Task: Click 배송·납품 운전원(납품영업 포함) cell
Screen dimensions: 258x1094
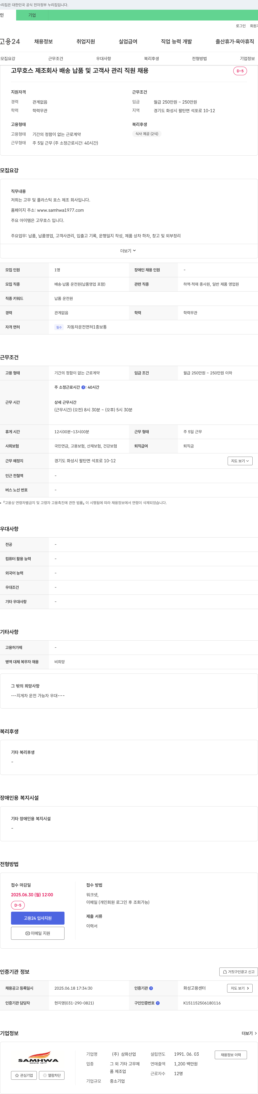Action: (80, 284)
